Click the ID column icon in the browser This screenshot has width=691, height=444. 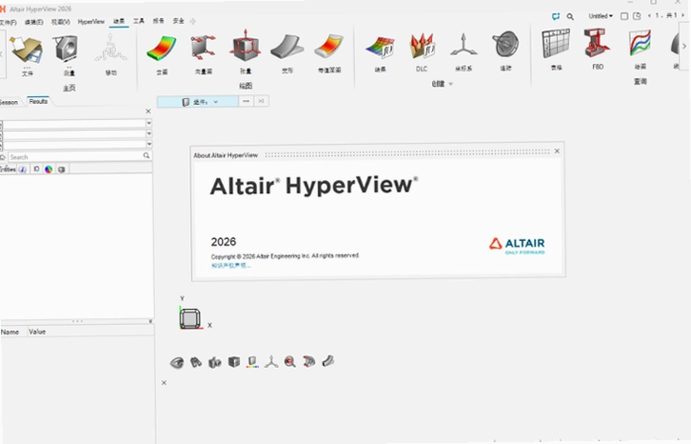[x=36, y=169]
